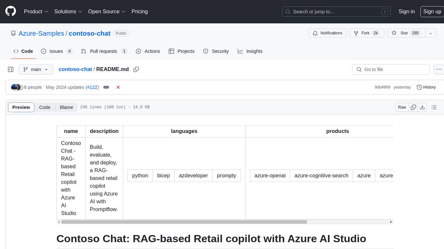Open the Insights tab
This screenshot has height=249, width=444.
tap(250, 51)
